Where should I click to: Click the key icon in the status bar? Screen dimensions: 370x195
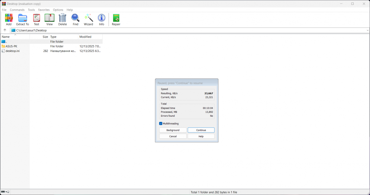[x=7, y=192]
